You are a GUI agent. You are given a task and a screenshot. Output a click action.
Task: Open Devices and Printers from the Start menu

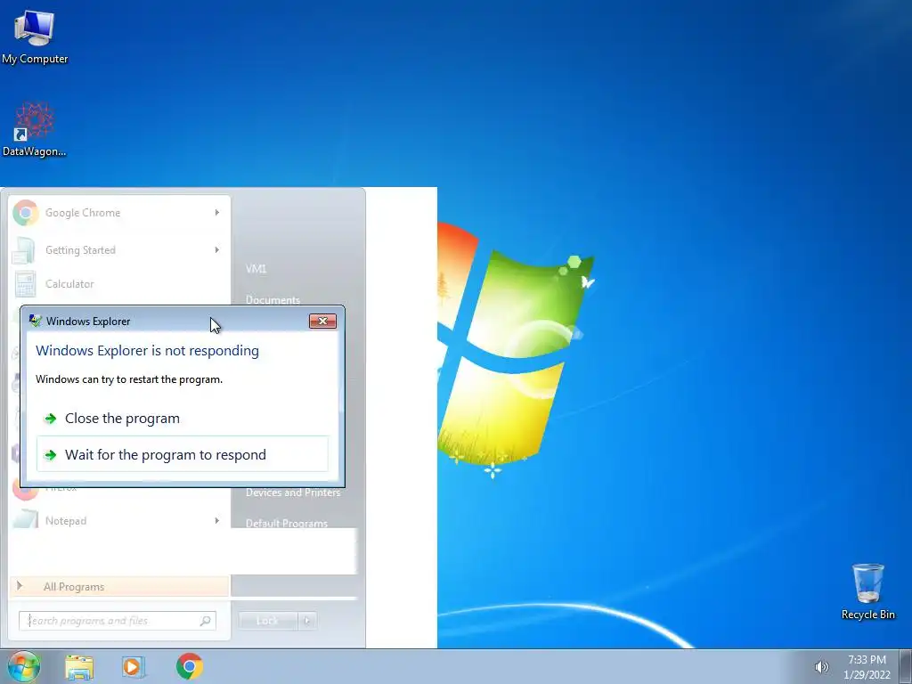point(292,493)
